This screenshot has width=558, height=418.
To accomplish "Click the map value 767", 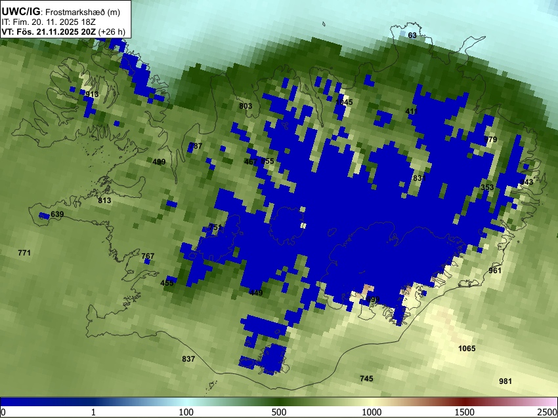I will tap(148, 256).
